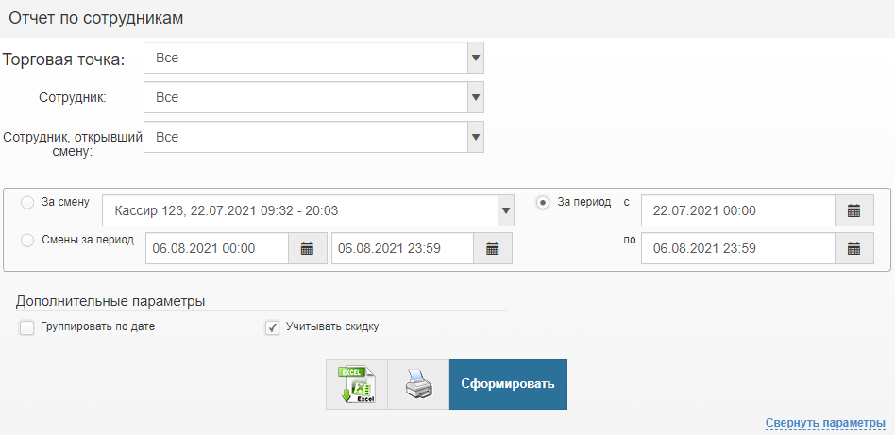Viewport: 895px width, 435px height.
Task: Open calendar for period start date
Action: 853,210
